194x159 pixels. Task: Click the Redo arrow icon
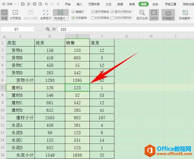[x=52, y=4]
